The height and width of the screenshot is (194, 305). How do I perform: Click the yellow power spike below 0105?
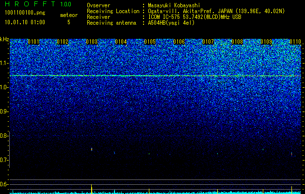pos(149,191)
